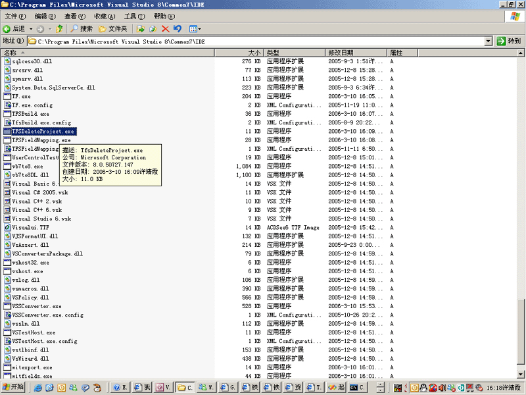Click the vertical scrollbar up arrow
This screenshot has width=526, height=395.
tap(520, 53)
